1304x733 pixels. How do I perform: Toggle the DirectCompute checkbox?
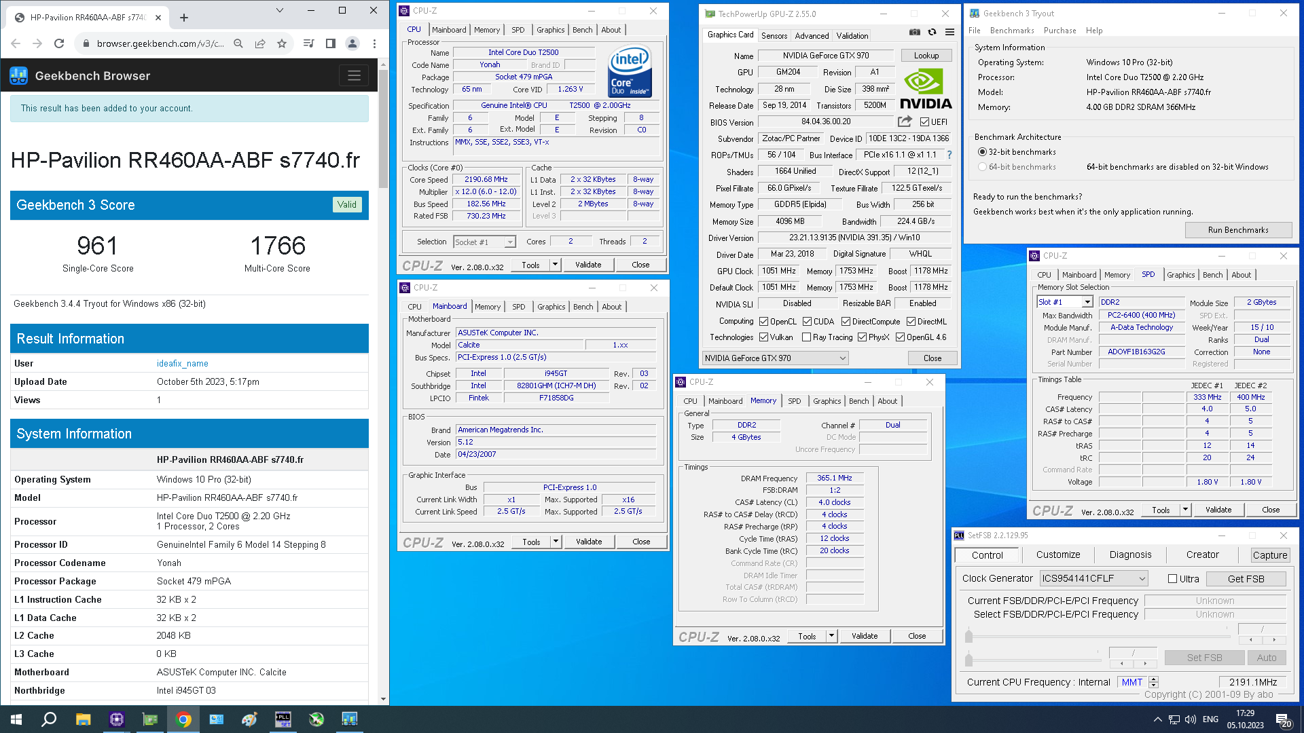click(846, 322)
